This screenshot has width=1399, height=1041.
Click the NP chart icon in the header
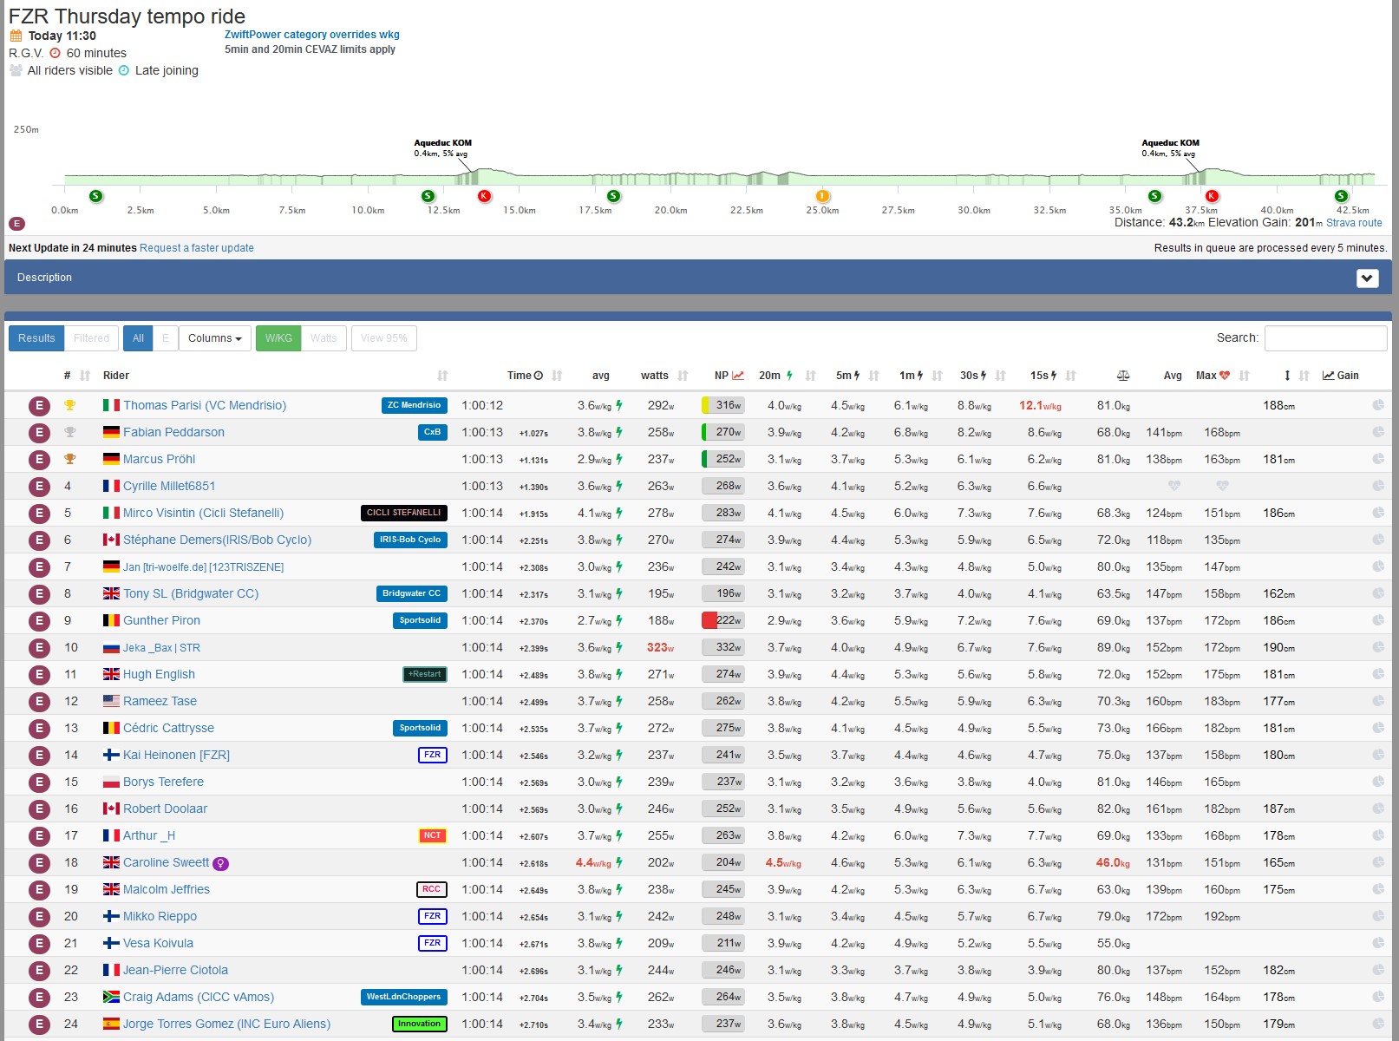(738, 376)
